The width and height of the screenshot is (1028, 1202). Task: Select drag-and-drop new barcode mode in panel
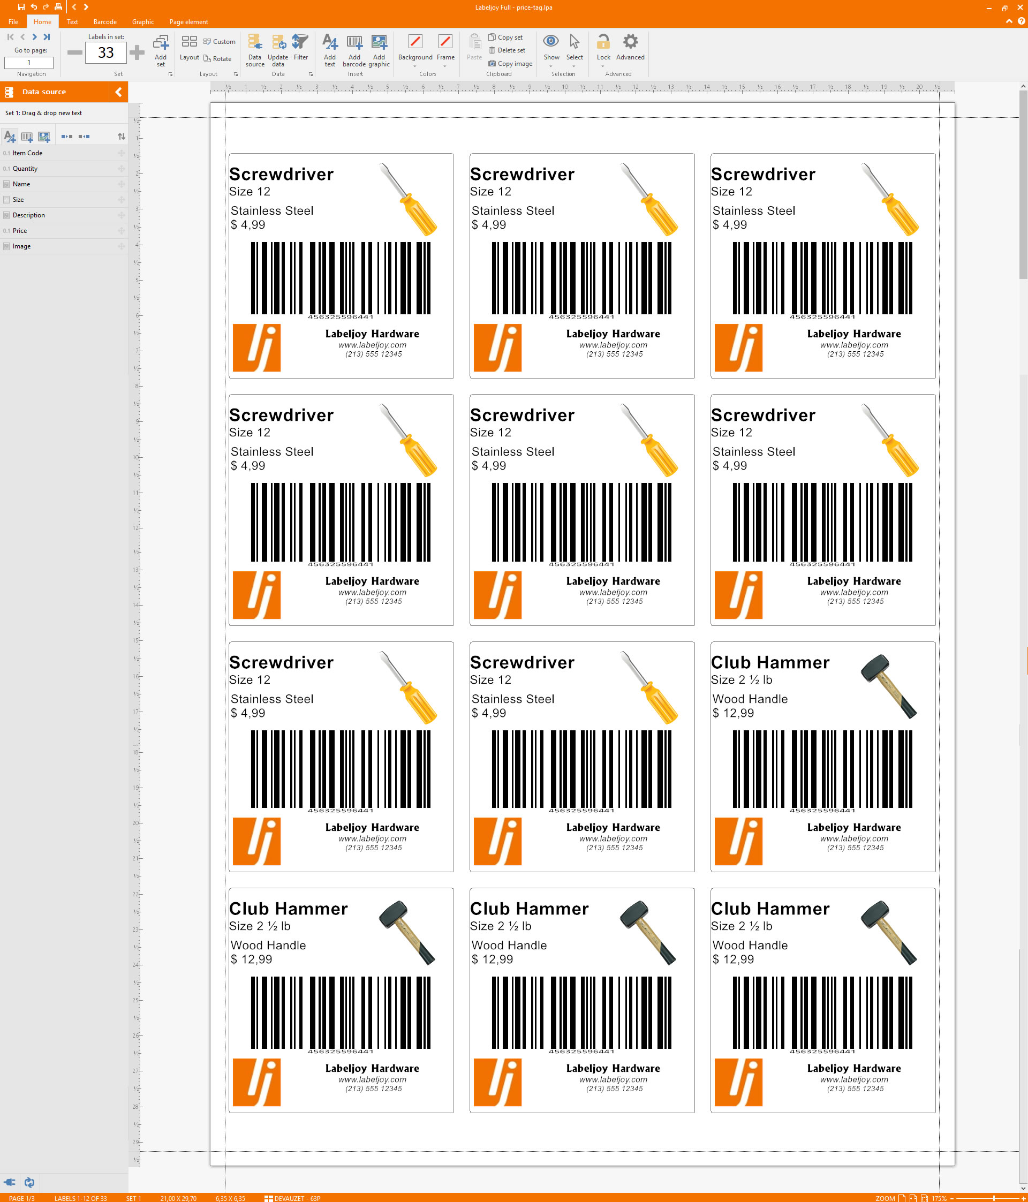27,137
